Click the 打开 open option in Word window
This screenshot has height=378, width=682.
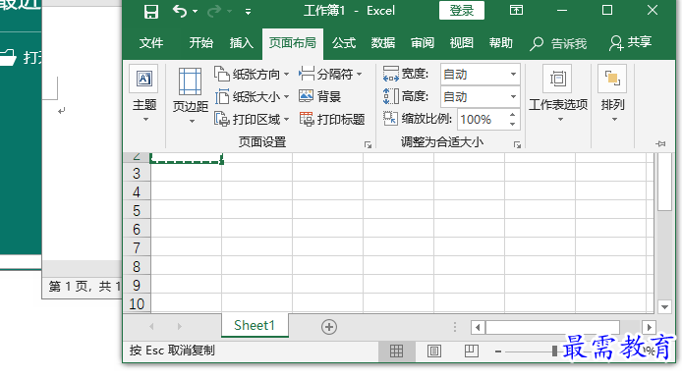click(21, 57)
